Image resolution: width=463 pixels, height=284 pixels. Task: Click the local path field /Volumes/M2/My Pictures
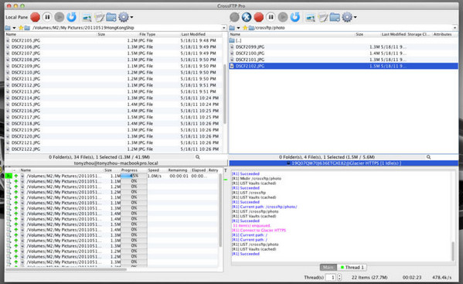point(127,28)
